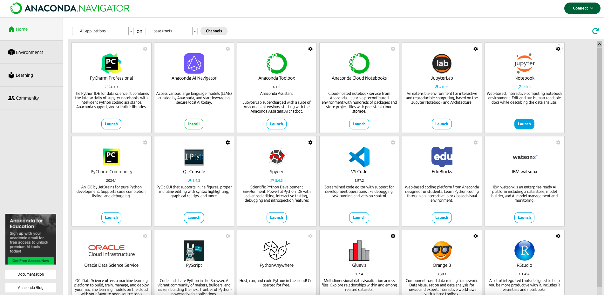Click the Orange 3 icon
Image resolution: width=604 pixels, height=295 pixels.
[442, 251]
